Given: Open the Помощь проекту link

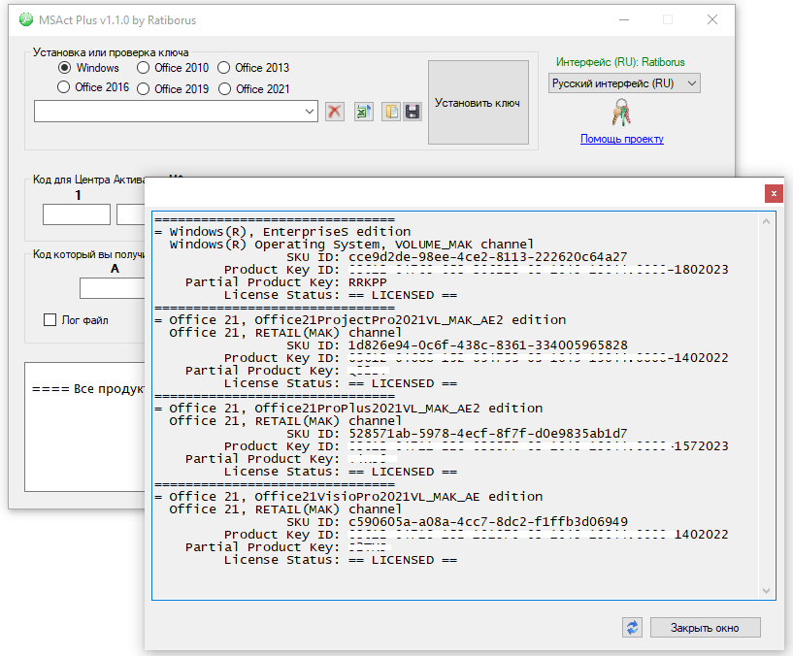Looking at the screenshot, I should [621, 139].
